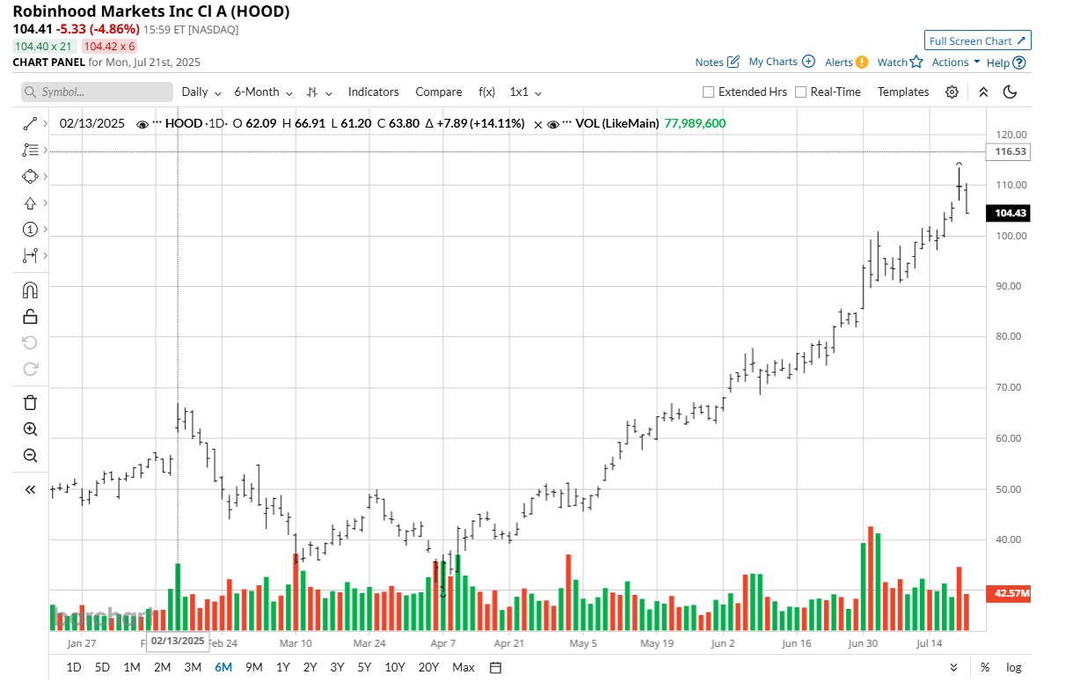Open the custom date range calendar icon

coord(495,667)
